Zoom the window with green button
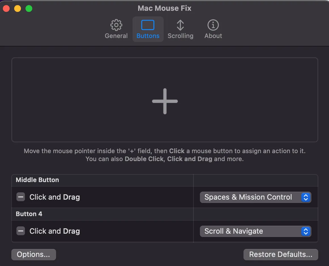Image resolution: width=329 pixels, height=266 pixels. pos(29,9)
